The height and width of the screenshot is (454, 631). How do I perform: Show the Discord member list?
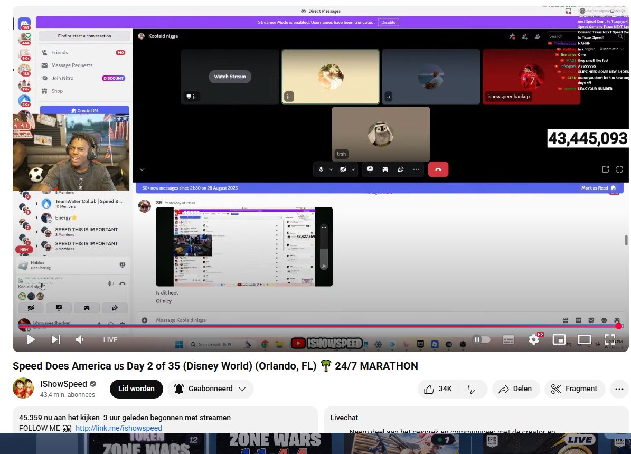click(537, 36)
